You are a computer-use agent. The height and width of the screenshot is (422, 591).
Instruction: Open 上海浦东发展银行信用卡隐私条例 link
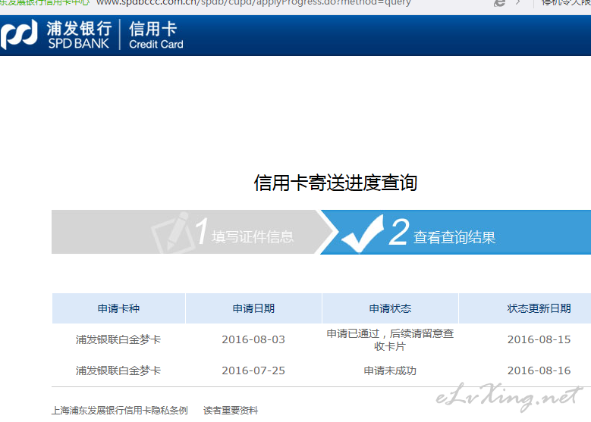[x=119, y=411]
